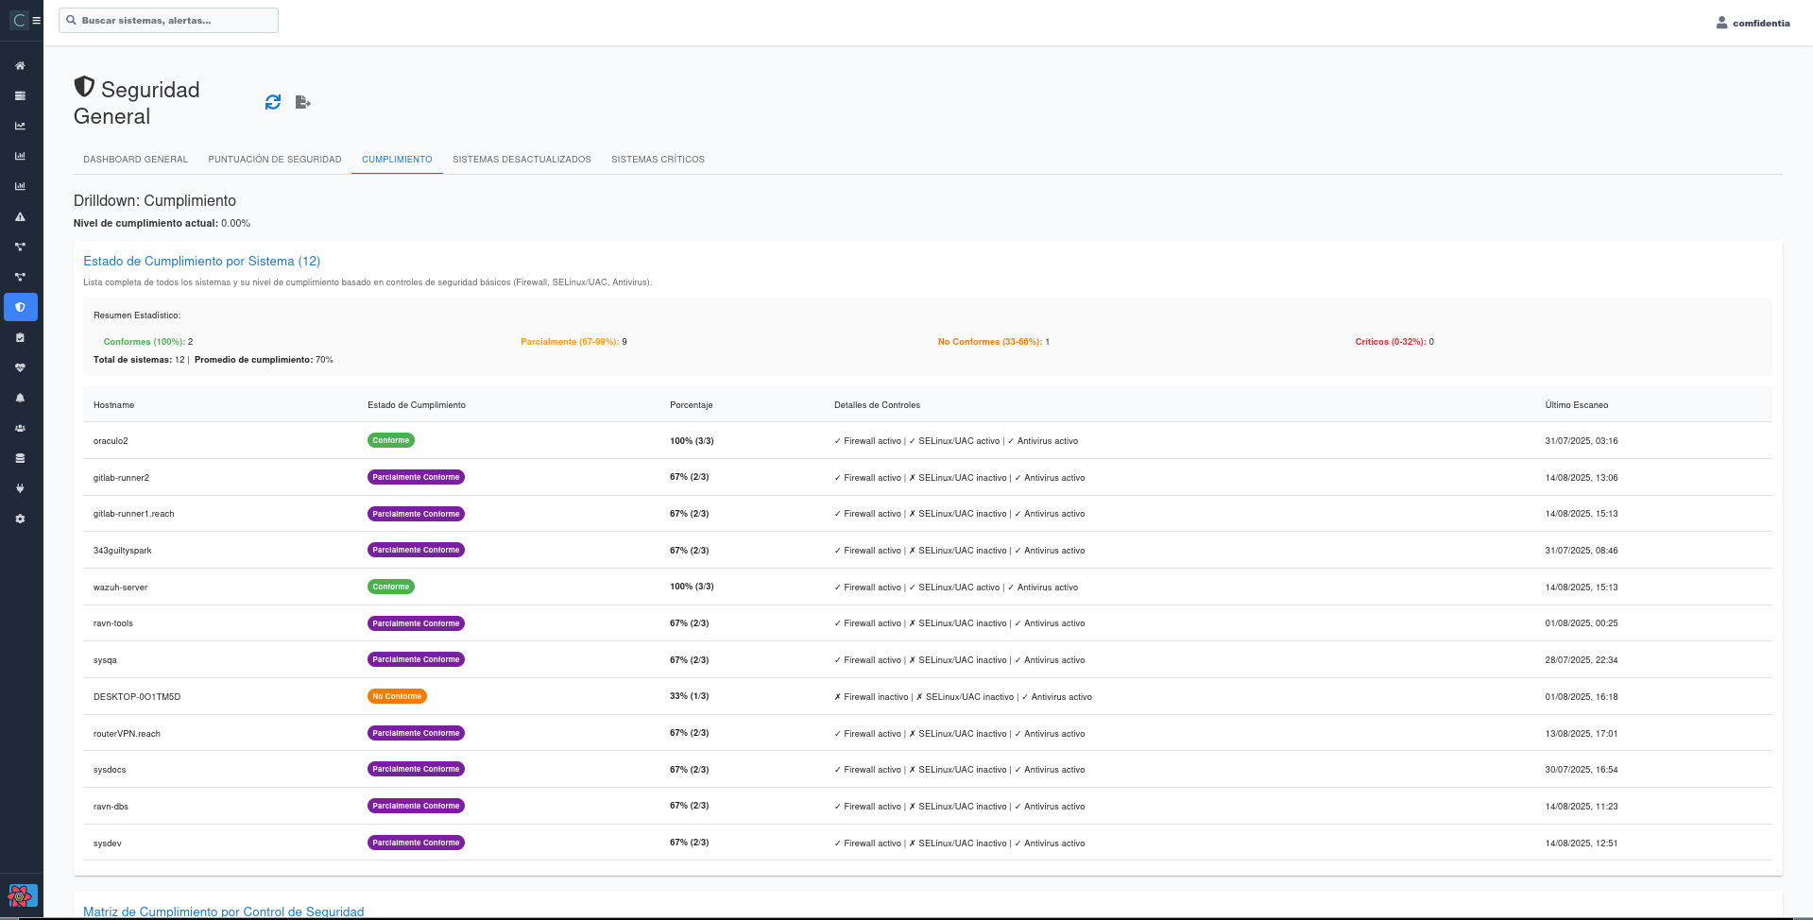This screenshot has width=1813, height=920.
Task: Click the plug integrations sidebar icon
Action: point(20,489)
